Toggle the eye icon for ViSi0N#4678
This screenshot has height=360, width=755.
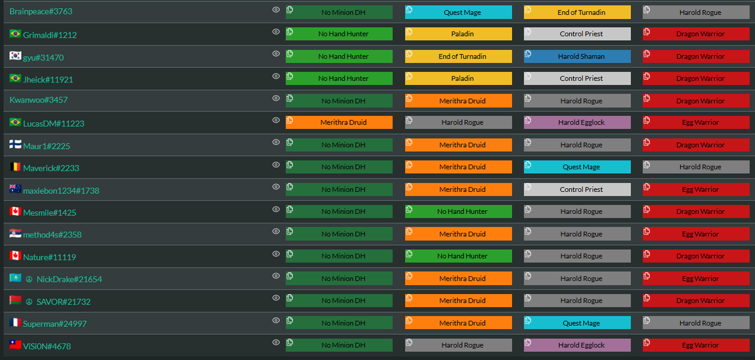[x=276, y=342]
